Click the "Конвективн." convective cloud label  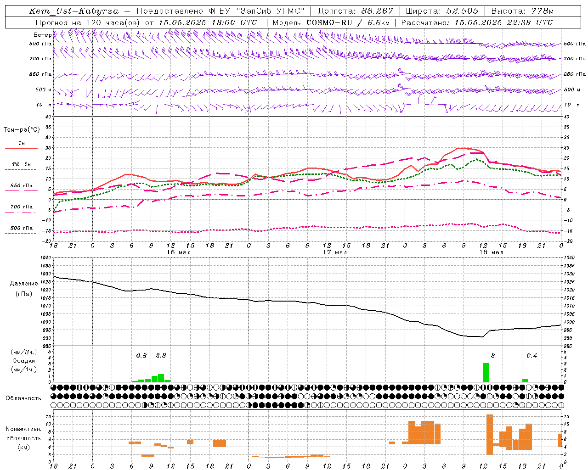pyautogui.click(x=23, y=429)
